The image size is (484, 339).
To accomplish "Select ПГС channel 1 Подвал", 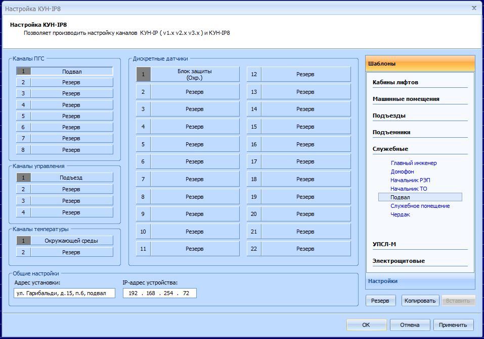I will [71, 72].
